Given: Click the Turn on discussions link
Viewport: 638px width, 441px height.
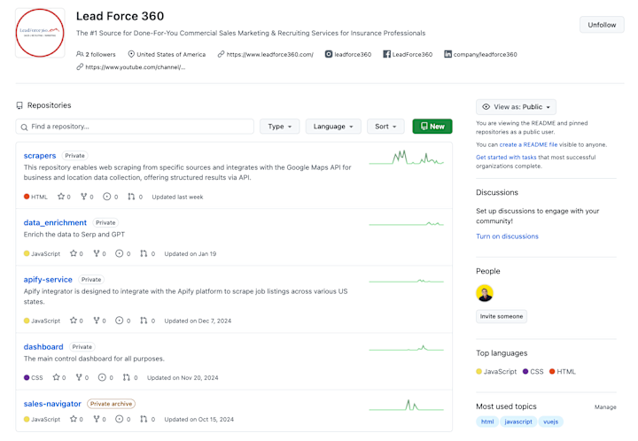Looking at the screenshot, I should (507, 236).
